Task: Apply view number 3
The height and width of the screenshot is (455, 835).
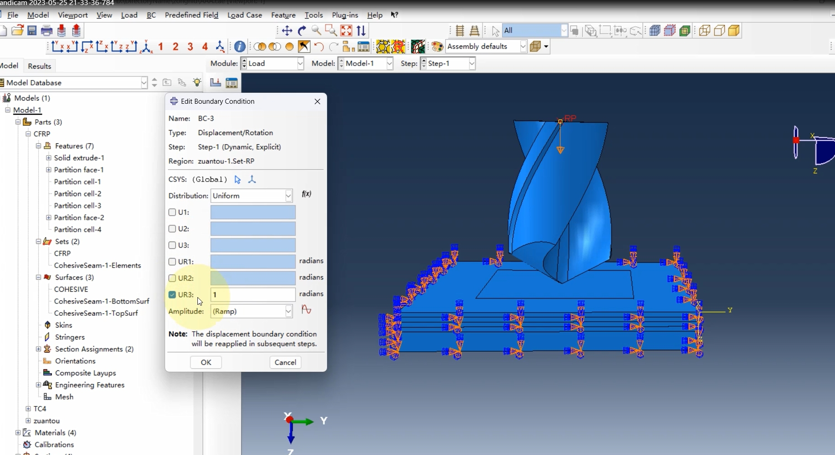Action: click(x=190, y=46)
